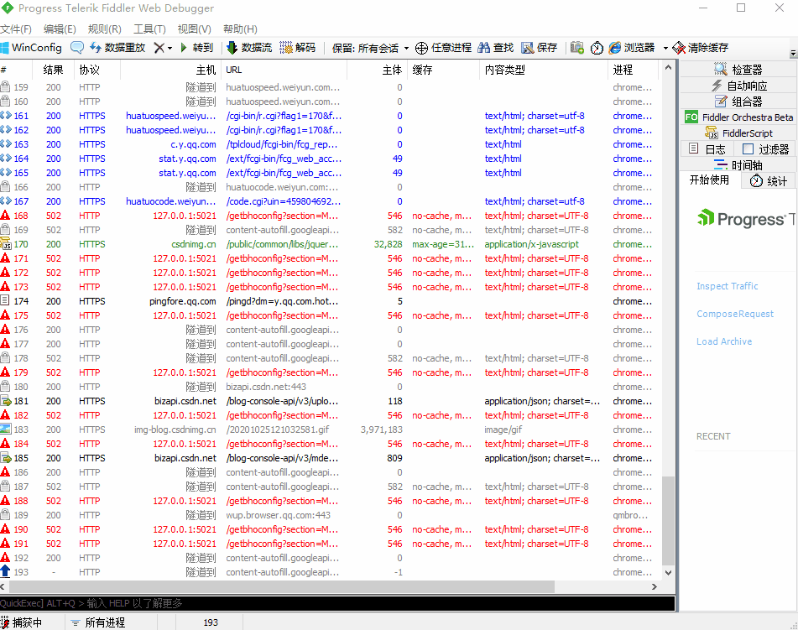Click the horizontal scrollbar thumb of session list

(281, 586)
